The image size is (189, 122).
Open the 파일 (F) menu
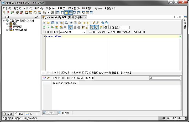click(7, 8)
